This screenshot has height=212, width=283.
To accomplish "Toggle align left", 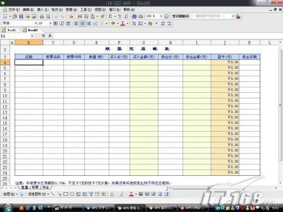I will click(x=76, y=23).
